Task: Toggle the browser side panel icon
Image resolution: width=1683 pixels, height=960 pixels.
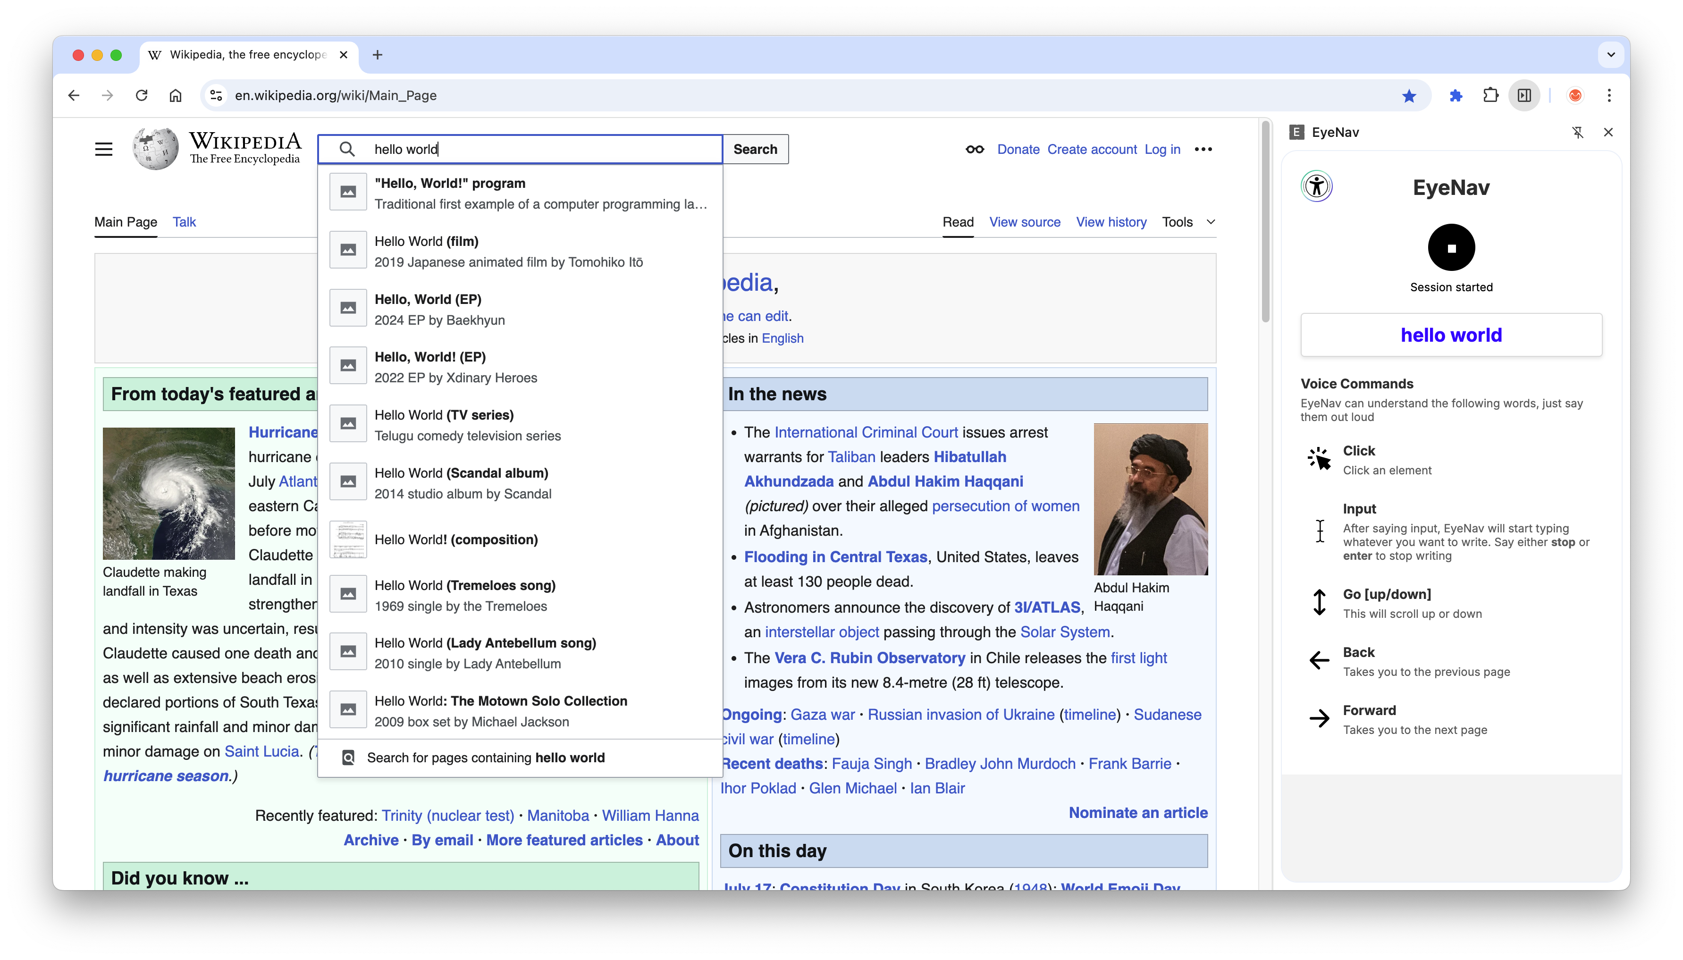Action: coord(1524,96)
